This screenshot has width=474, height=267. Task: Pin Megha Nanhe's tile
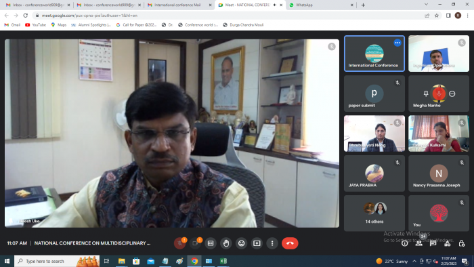point(426,94)
